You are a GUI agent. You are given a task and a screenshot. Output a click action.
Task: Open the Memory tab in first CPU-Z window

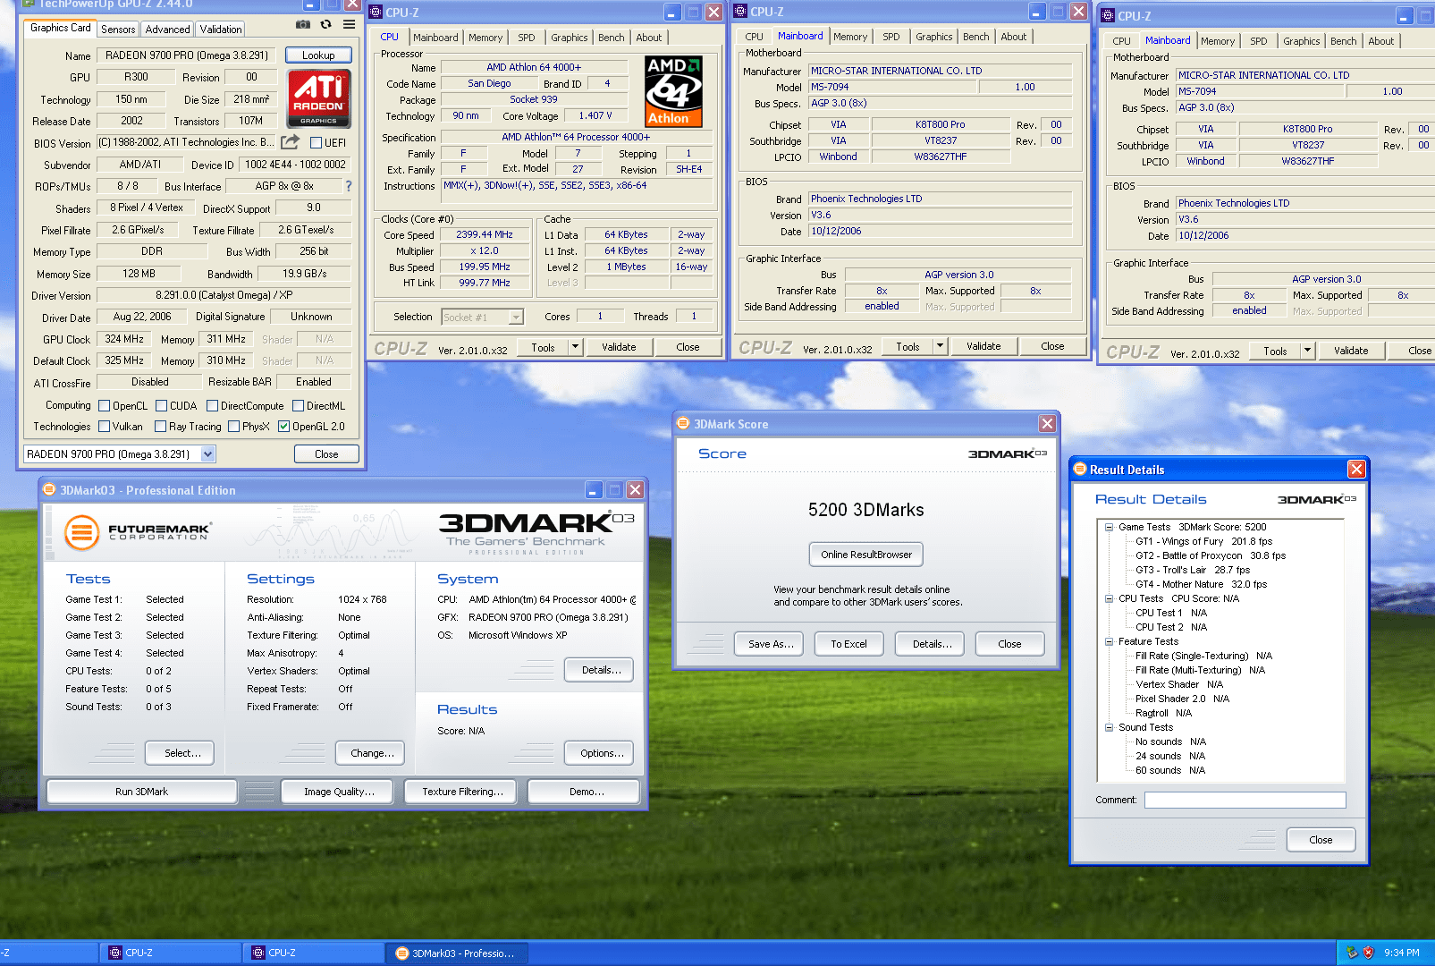(x=485, y=38)
